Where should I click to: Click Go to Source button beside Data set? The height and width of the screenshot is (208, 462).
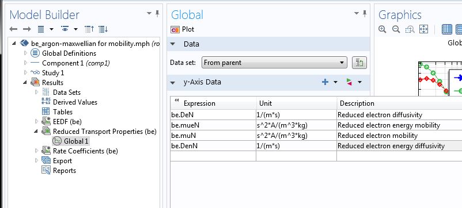click(x=359, y=63)
